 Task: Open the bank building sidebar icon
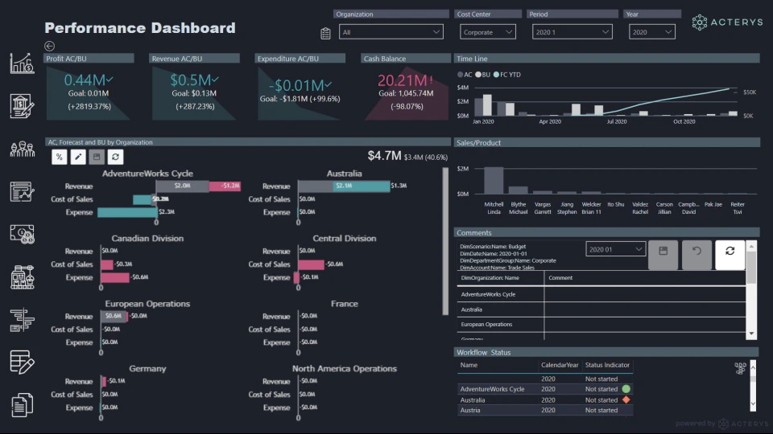pos(23,106)
